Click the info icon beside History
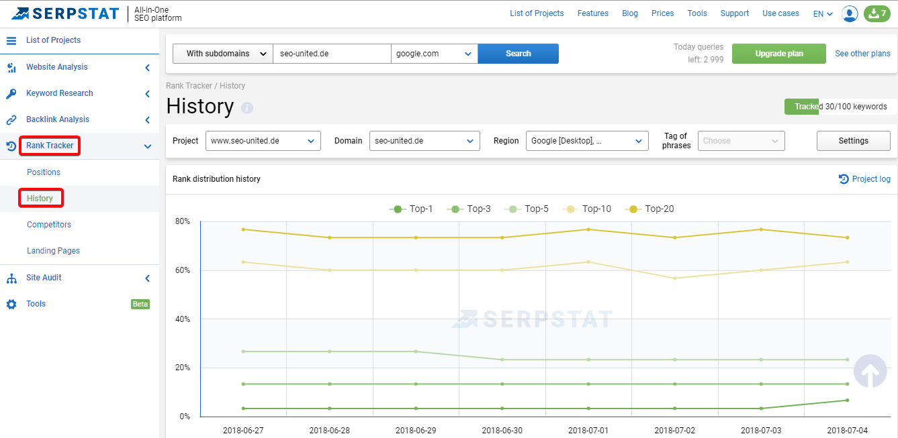Image resolution: width=898 pixels, height=438 pixels. point(247,107)
